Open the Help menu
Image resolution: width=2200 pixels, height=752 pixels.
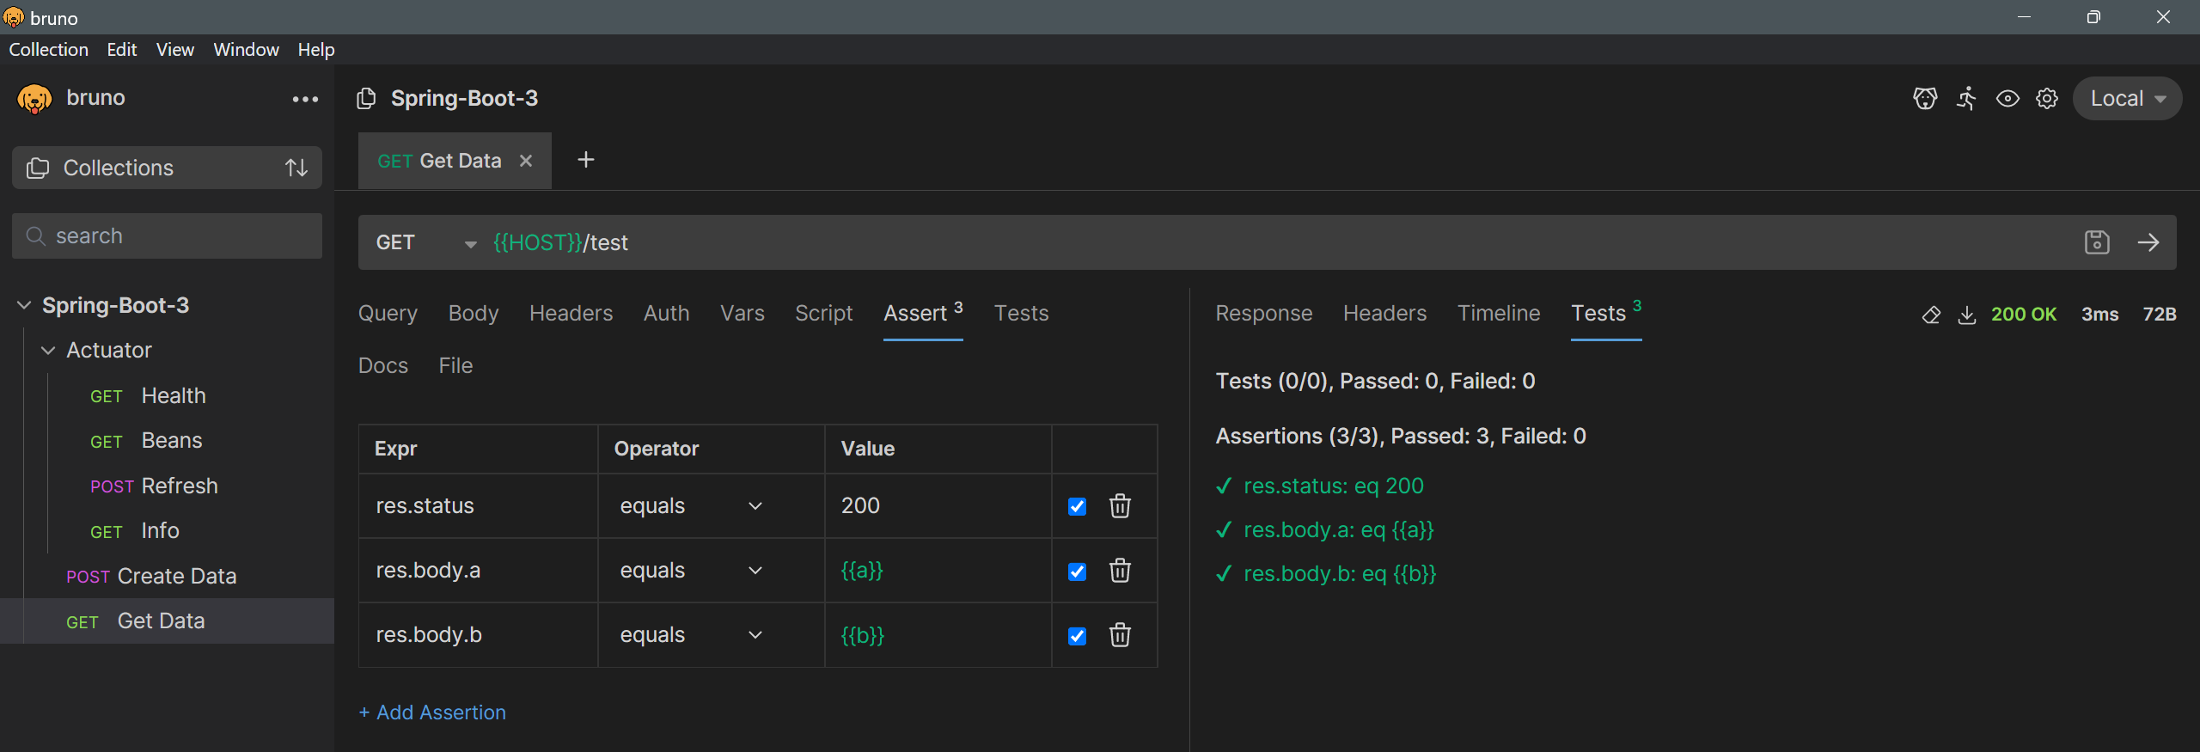pyautogui.click(x=316, y=50)
